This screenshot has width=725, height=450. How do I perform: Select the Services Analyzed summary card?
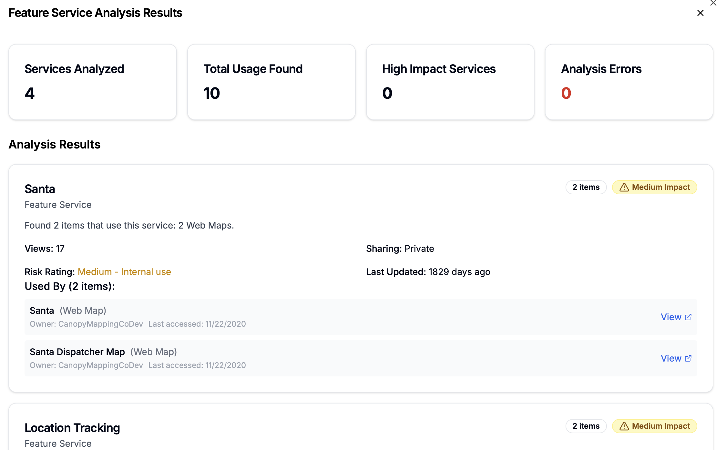(x=93, y=82)
